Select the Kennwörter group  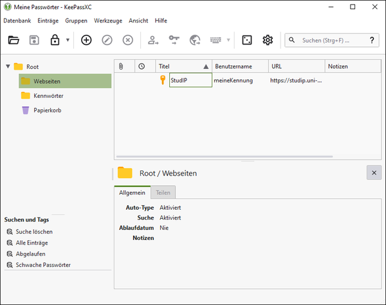[42, 95]
